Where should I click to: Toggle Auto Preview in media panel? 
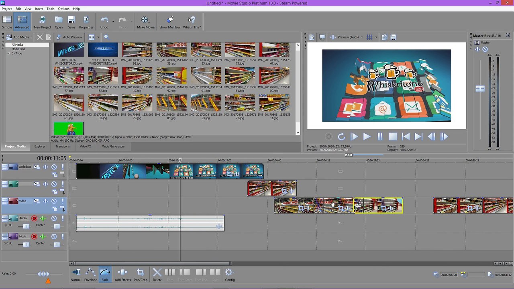[x=69, y=37]
